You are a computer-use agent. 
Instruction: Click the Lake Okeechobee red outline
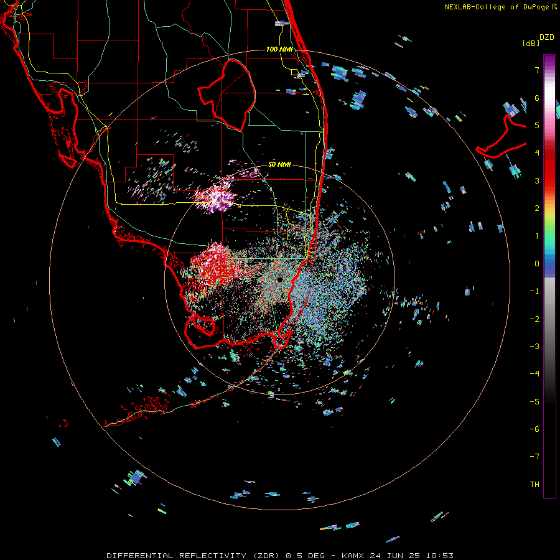click(x=226, y=95)
